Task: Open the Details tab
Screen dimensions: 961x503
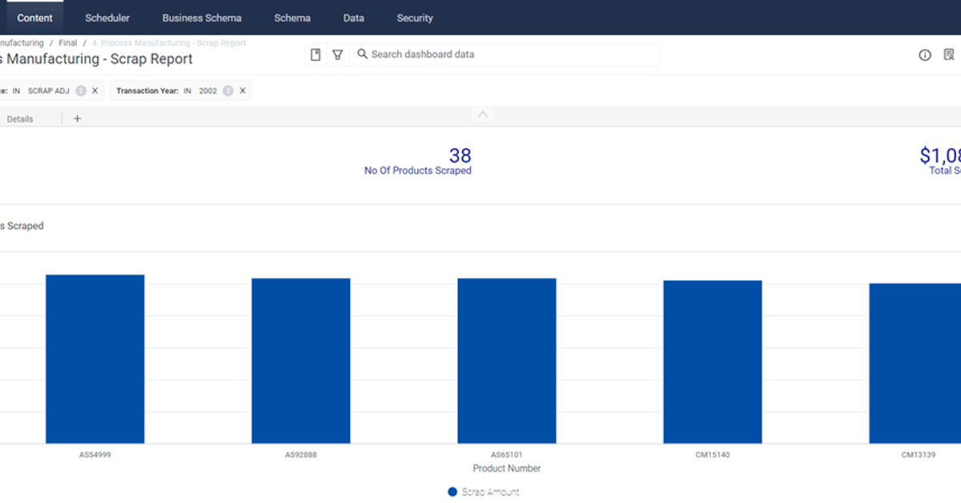Action: coord(20,119)
